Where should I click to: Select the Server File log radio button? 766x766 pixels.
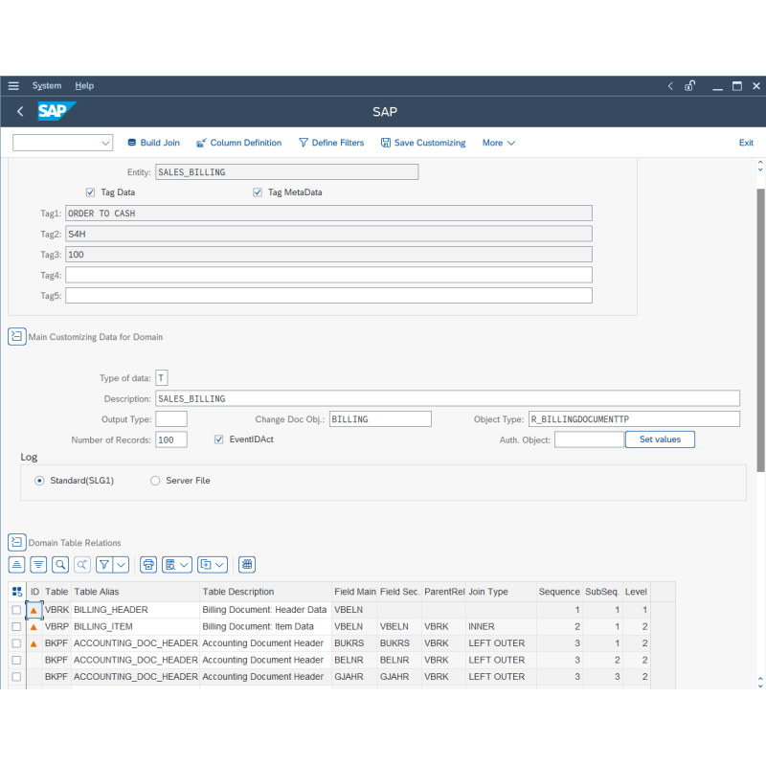point(155,481)
